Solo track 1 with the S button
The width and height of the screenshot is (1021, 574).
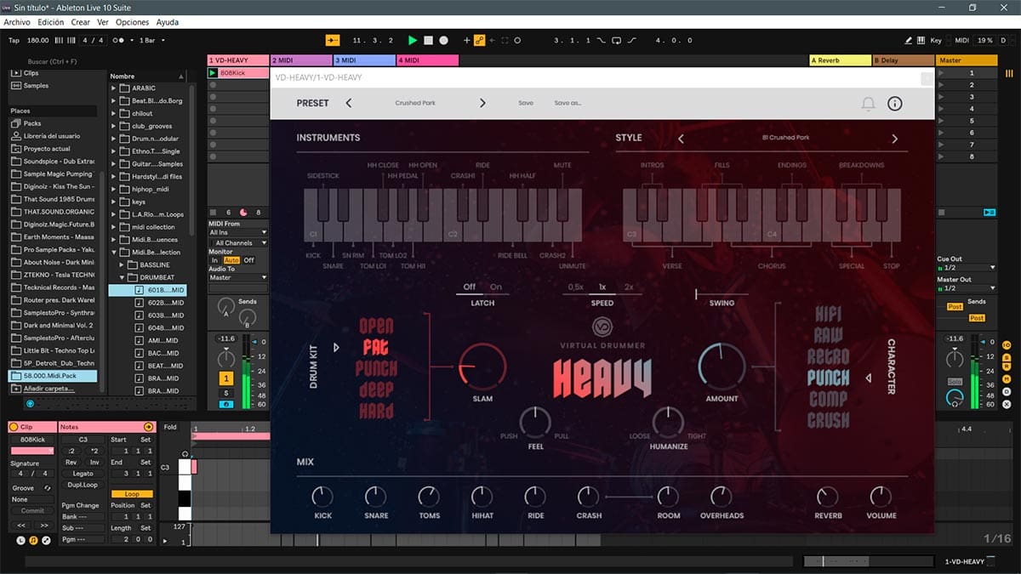[226, 393]
